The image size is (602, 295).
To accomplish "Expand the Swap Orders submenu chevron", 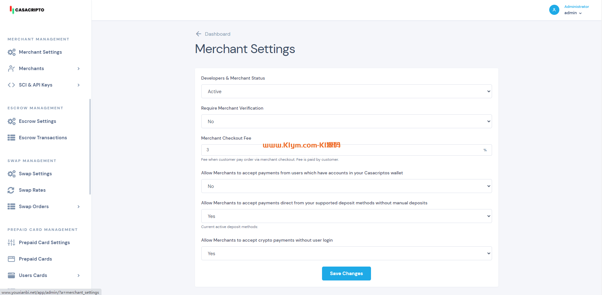I will coord(79,207).
